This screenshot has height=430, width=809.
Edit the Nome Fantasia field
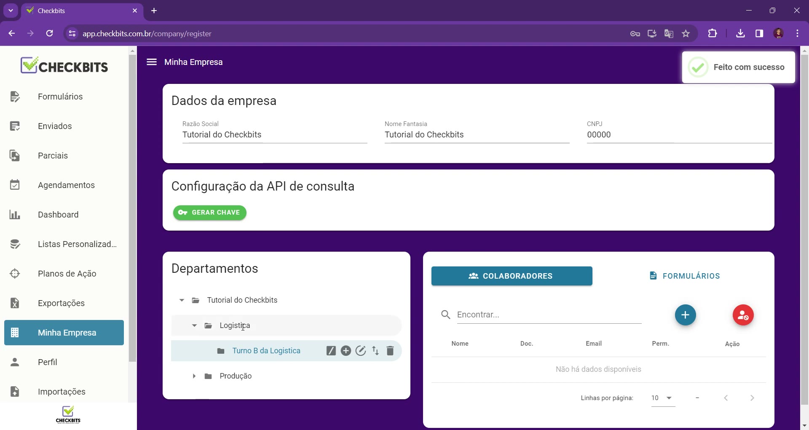477,135
